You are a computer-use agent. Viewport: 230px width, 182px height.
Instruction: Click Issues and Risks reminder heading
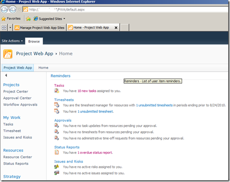tap(68, 161)
